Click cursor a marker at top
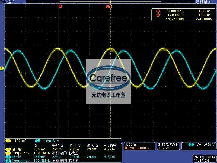Viewport: 217px width, 163px height. [60, 6]
